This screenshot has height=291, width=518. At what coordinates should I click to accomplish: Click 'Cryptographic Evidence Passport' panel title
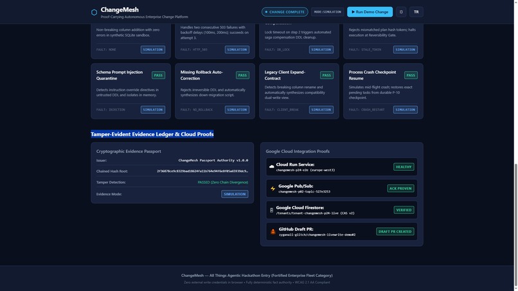click(129, 151)
